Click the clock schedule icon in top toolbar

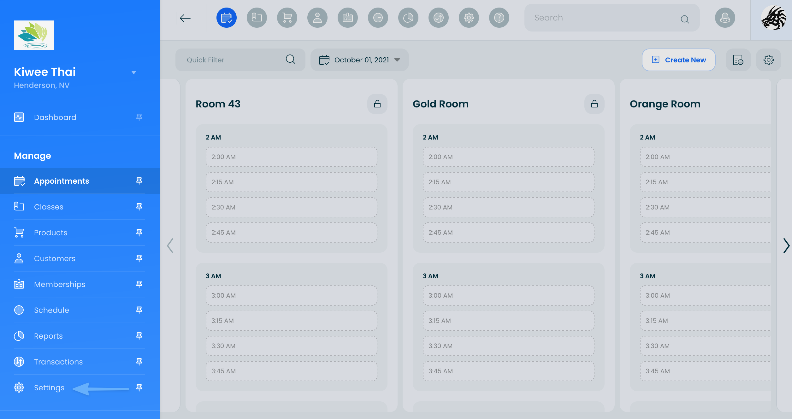coord(378,18)
